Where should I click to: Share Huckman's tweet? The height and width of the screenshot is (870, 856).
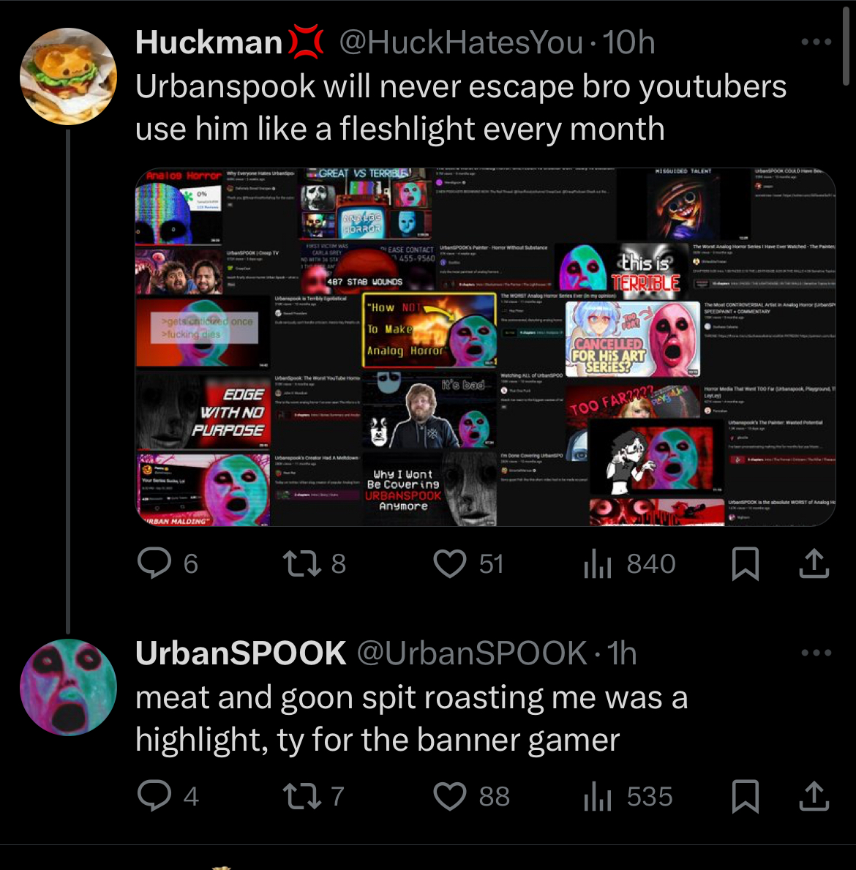click(x=814, y=563)
